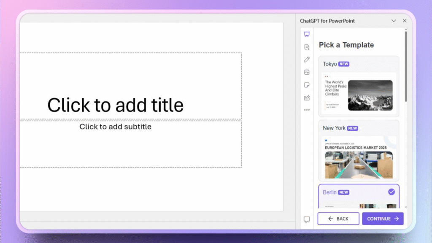
Task: Open the image tool in the sidebar
Action: coord(307,72)
